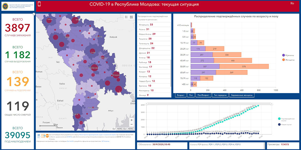
Task: Zoom out of the map with minus
Action: pos(132,124)
